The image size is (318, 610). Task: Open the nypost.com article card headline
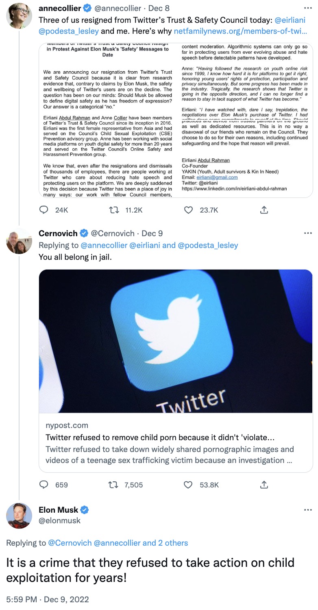point(160,437)
